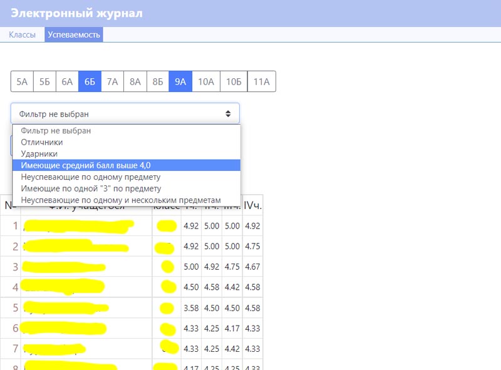The image size is (501, 370).
Task: Toggle class 6А button
Action: (x=66, y=81)
